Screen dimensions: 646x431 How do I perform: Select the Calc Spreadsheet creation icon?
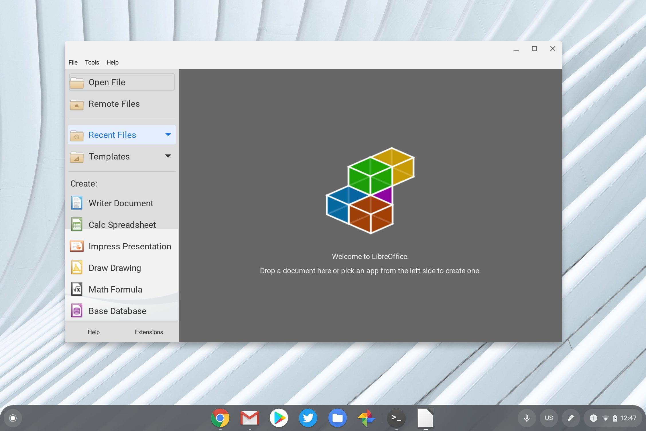coord(77,225)
